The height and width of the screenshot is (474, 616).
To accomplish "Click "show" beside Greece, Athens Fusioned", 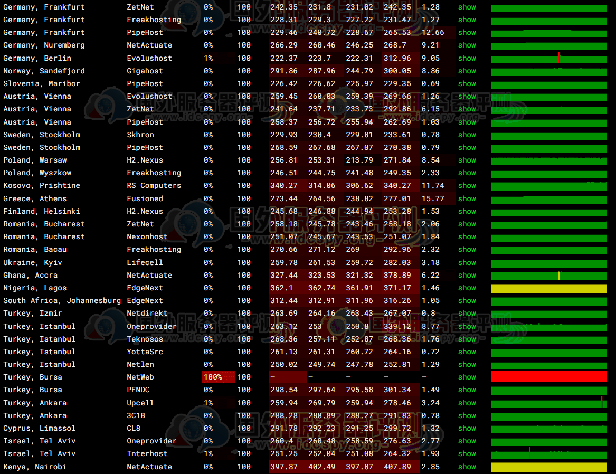I will 467,198.
